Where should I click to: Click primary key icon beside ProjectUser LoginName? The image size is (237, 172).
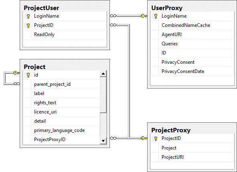pos(28,16)
